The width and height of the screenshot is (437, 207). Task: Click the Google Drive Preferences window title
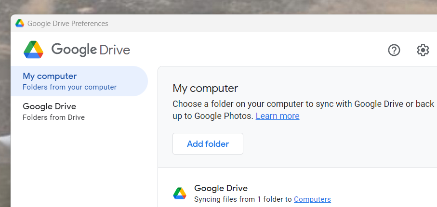click(x=68, y=24)
